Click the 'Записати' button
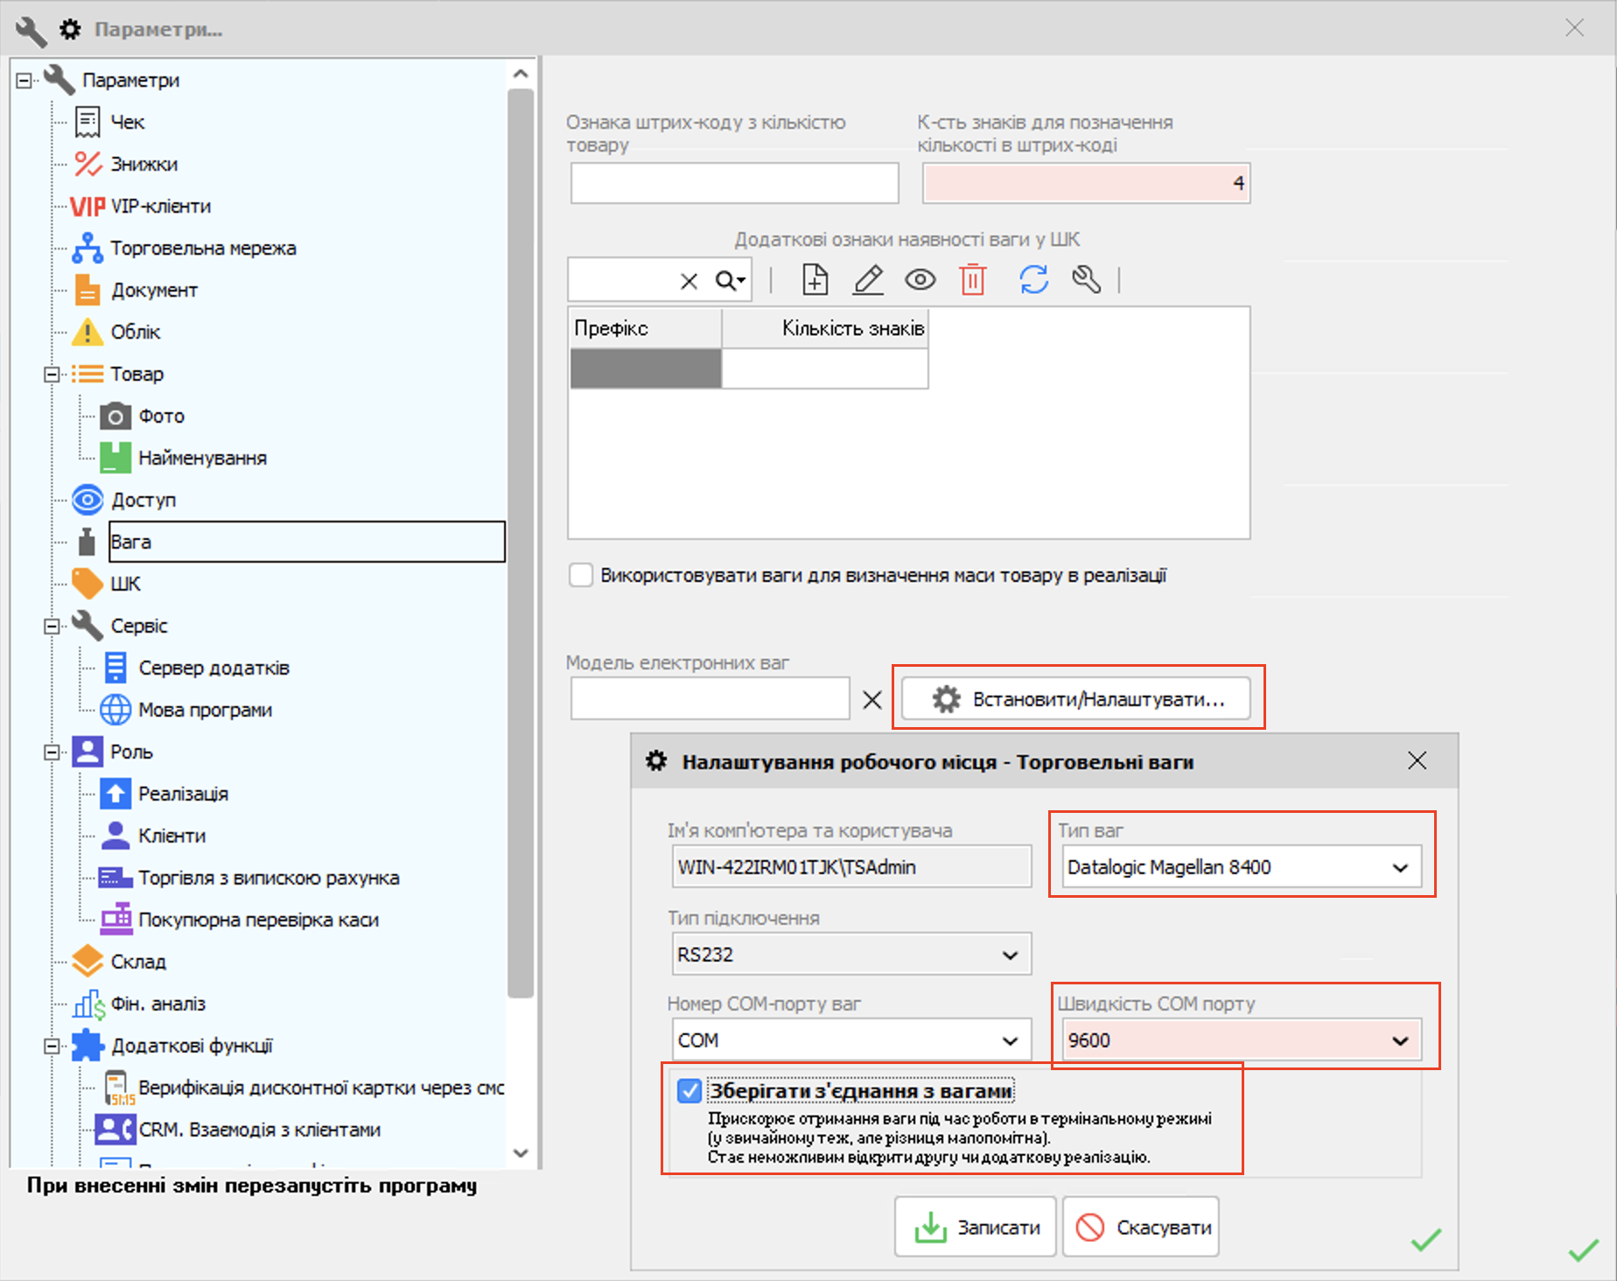The height and width of the screenshot is (1281, 1617). coord(976,1228)
